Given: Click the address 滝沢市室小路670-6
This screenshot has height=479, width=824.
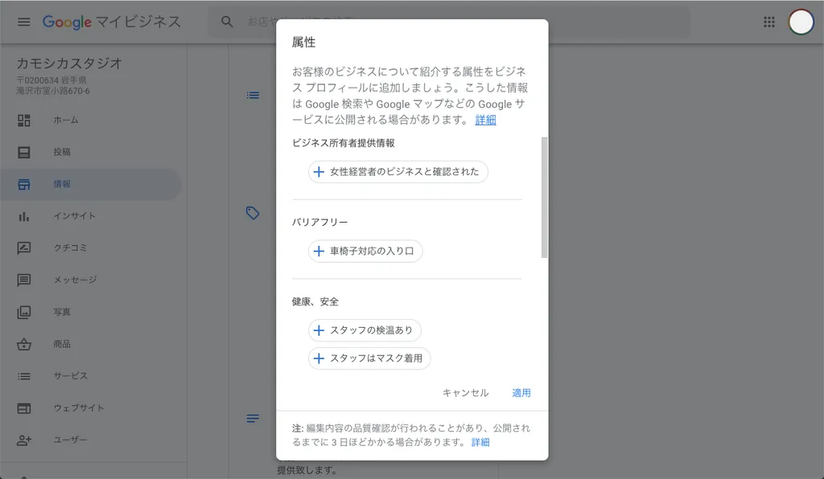Looking at the screenshot, I should (52, 92).
